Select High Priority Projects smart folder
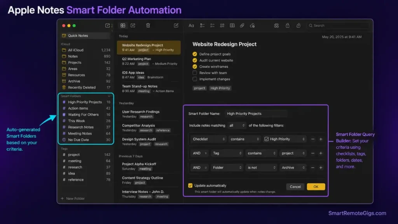The width and height of the screenshot is (398, 224). (x=86, y=102)
